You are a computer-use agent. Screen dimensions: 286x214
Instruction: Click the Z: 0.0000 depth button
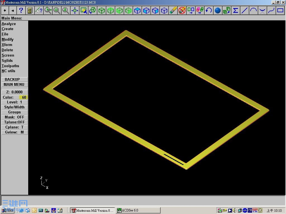15,92
